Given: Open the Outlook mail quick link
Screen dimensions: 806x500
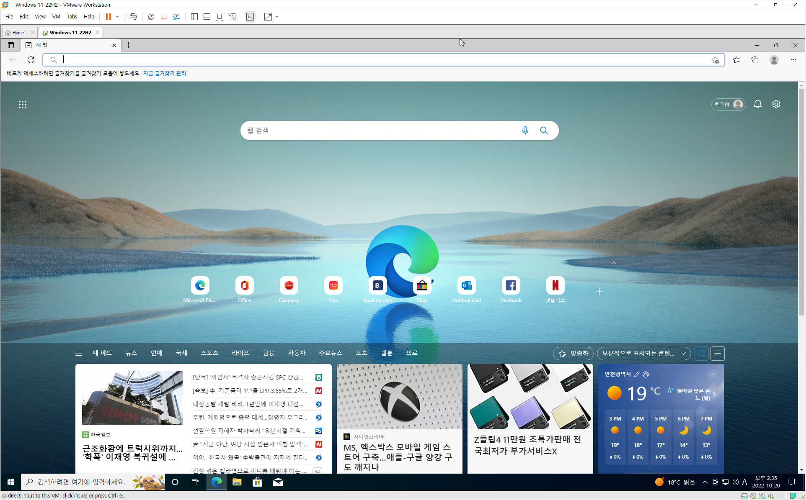Looking at the screenshot, I should pyautogui.click(x=466, y=290).
